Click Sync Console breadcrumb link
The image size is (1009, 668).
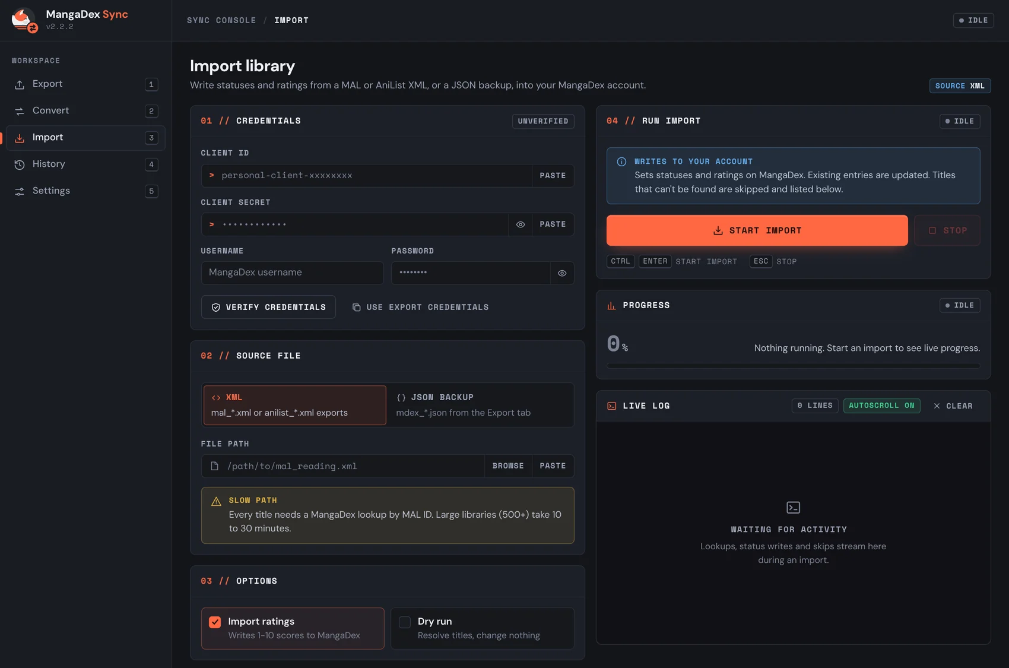pyautogui.click(x=221, y=20)
